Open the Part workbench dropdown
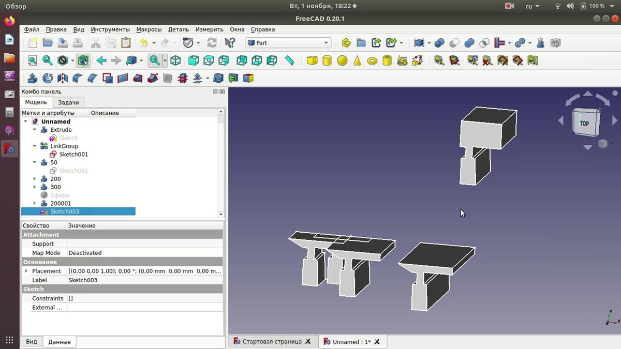 click(x=288, y=43)
